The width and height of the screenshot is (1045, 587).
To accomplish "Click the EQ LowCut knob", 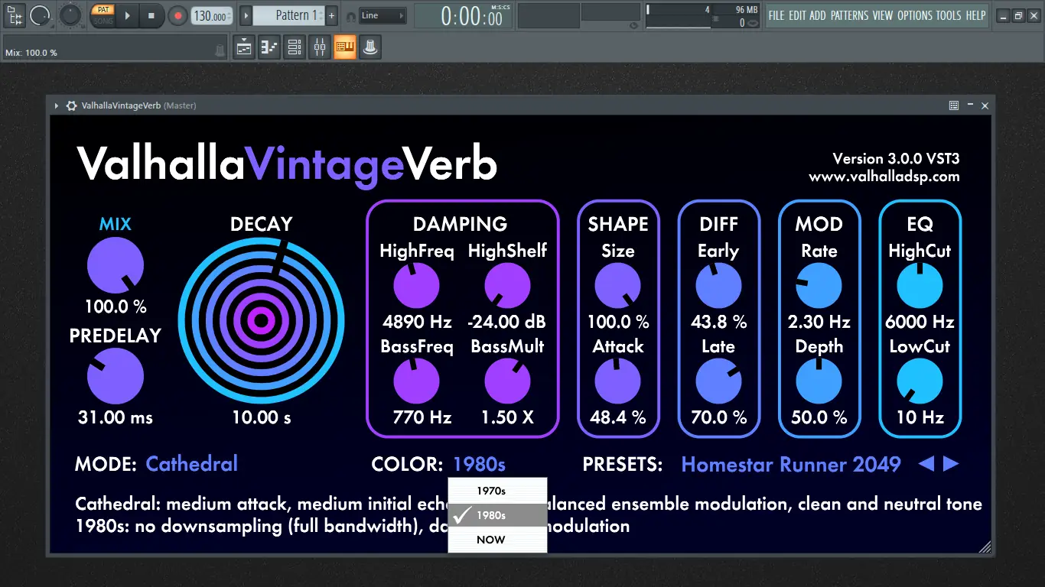I will coord(920,381).
